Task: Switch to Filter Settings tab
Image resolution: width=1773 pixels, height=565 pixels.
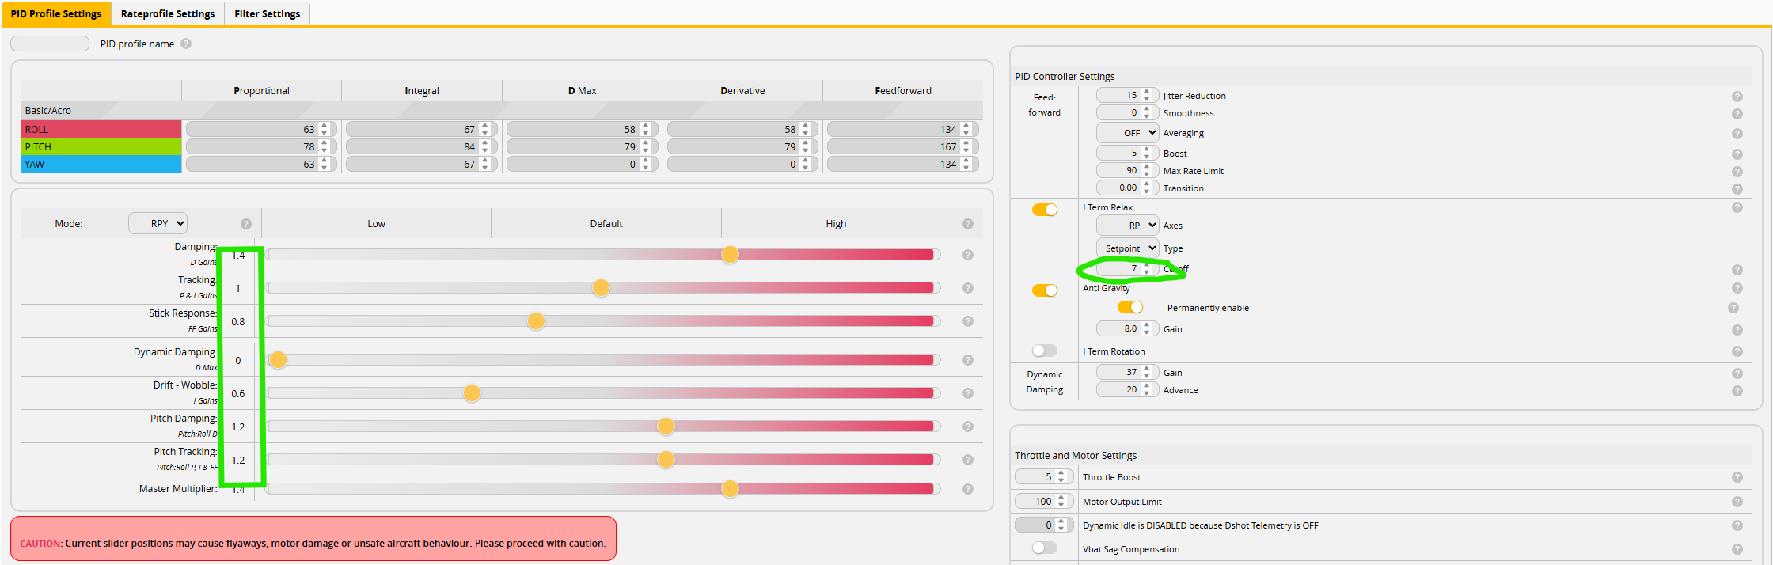Action: click(267, 14)
